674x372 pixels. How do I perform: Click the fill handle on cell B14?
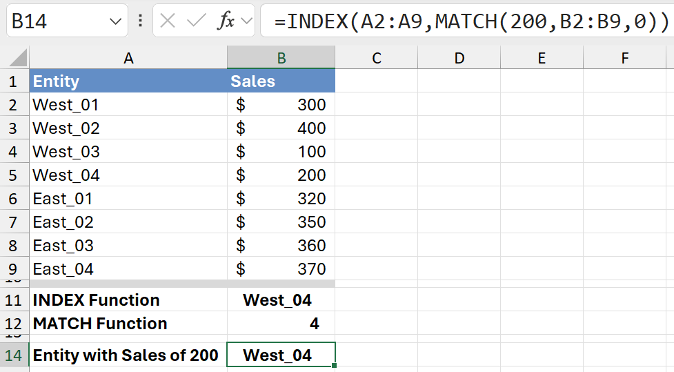(x=335, y=366)
